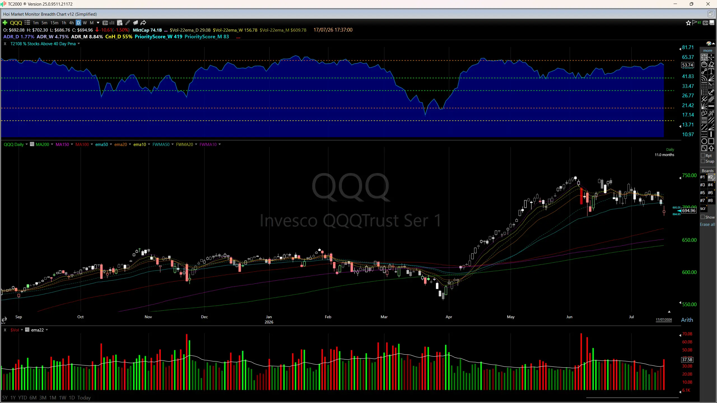Select the eraser tool
The height and width of the screenshot is (403, 717).
tap(711, 64)
